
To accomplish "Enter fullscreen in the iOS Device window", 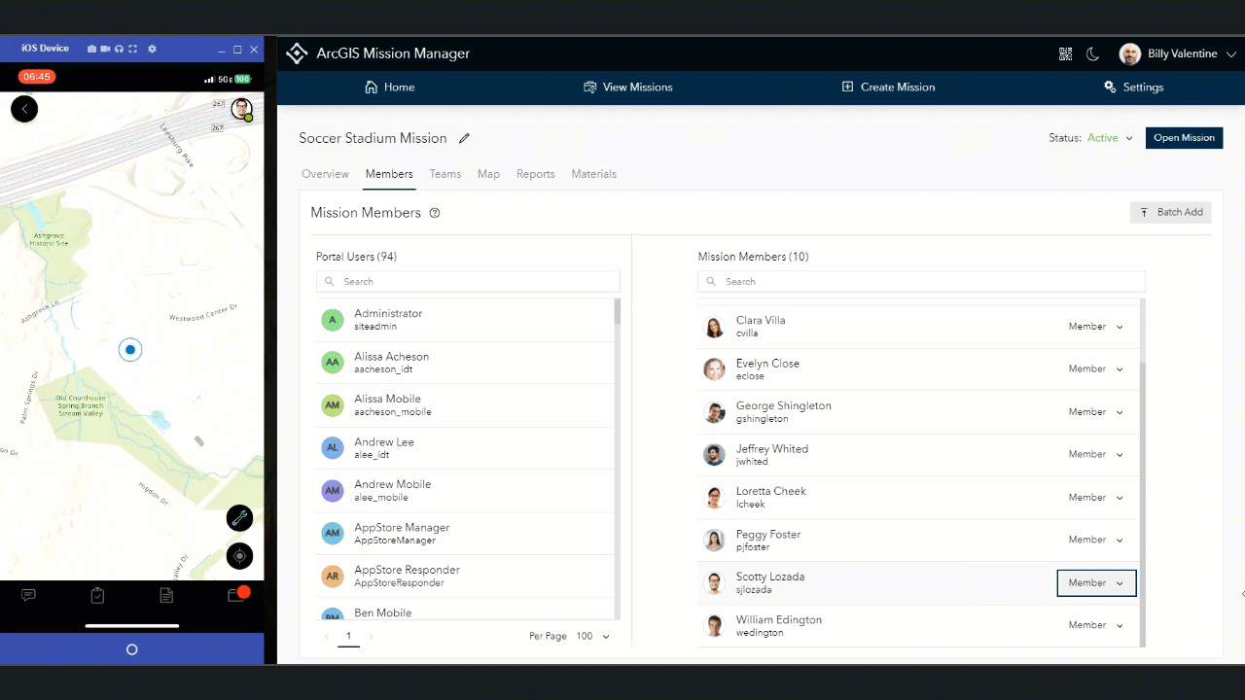I will [x=132, y=49].
